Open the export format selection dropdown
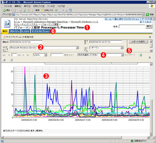This screenshot has width=156, height=143. (x=101, y=55)
